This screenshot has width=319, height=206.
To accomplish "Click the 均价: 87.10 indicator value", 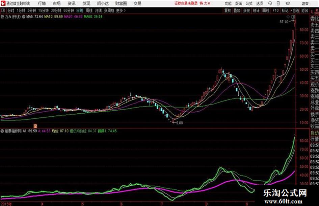I will point(60,131).
